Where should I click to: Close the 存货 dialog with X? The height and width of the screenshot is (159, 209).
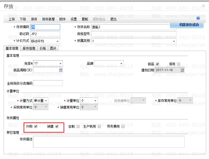coord(203,6)
